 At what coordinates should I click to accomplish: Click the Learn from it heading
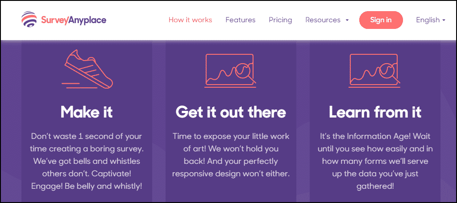[x=375, y=112]
